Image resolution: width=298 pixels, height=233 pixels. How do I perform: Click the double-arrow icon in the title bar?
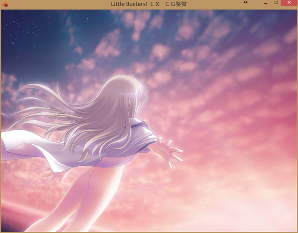pos(245,2)
